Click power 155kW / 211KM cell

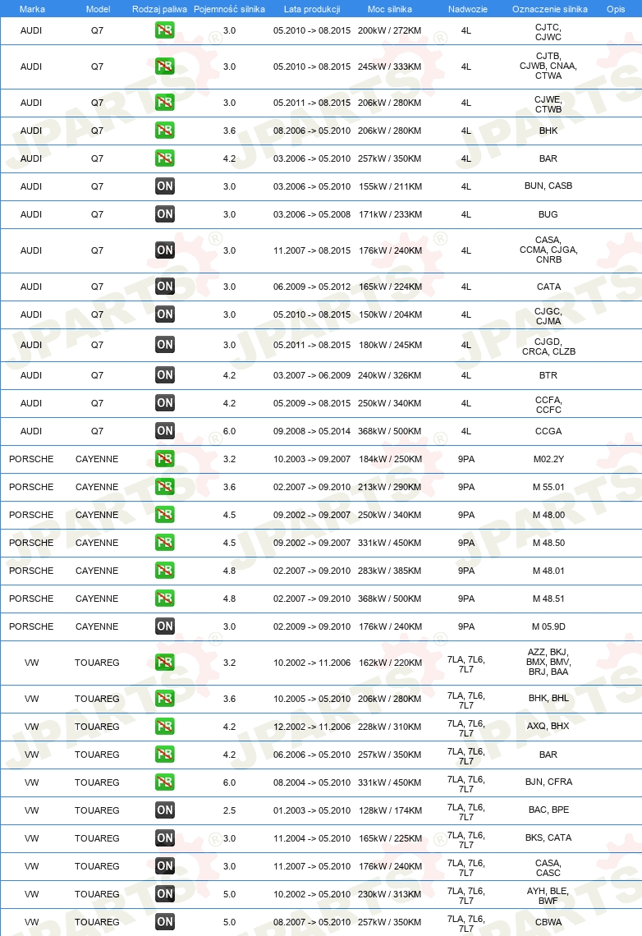[x=390, y=186]
